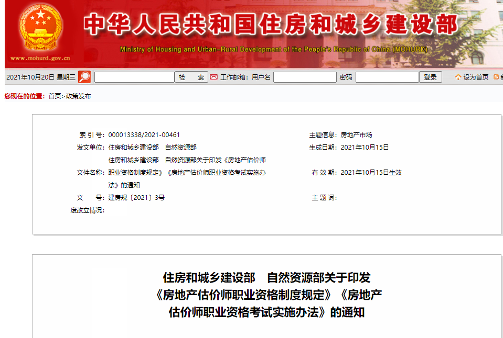Open 政策发布 in the breadcrumb
The width and height of the screenshot is (503, 338).
click(x=78, y=96)
